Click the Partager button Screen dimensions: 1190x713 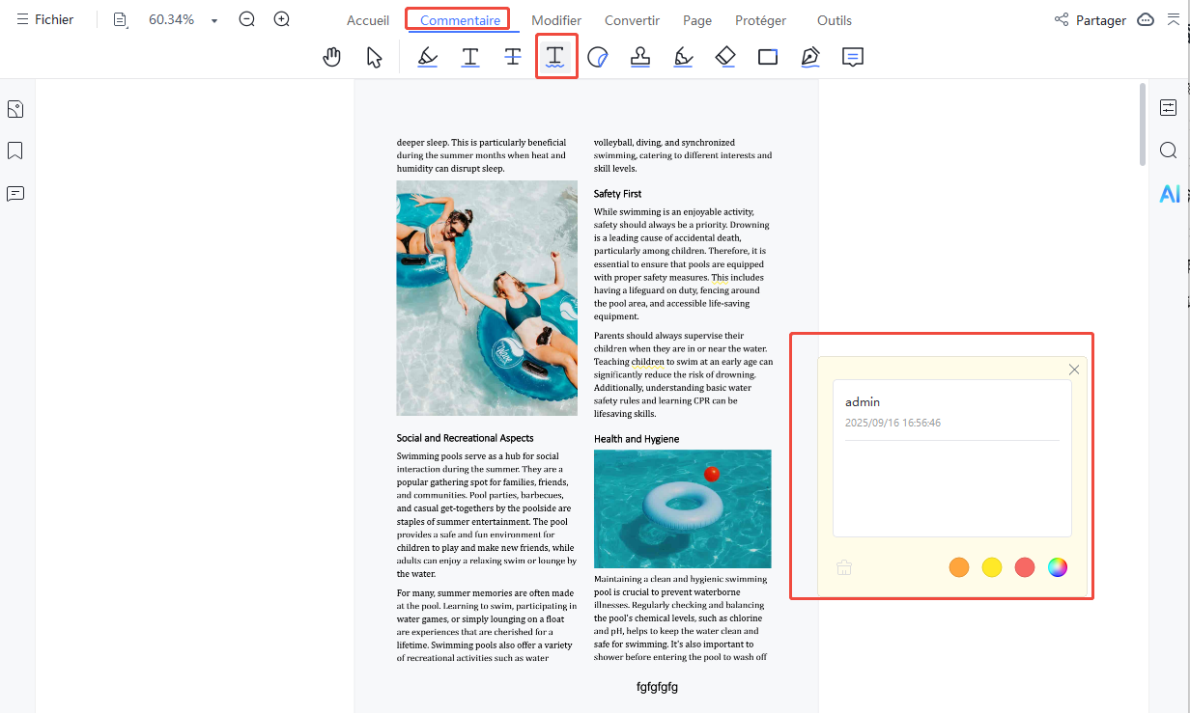click(x=1090, y=20)
